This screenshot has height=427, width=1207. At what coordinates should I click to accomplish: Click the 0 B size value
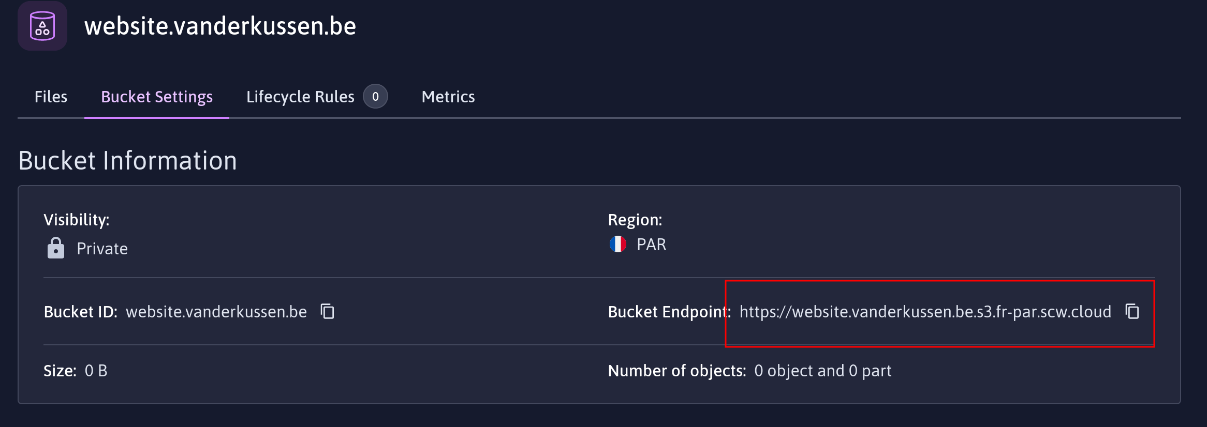pos(96,371)
